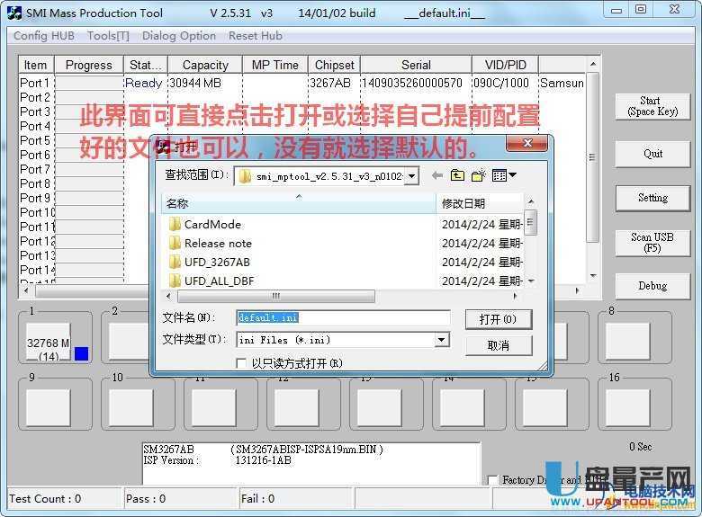This screenshot has height=517, width=702.
Task: Click the Setting button
Action: 652,198
